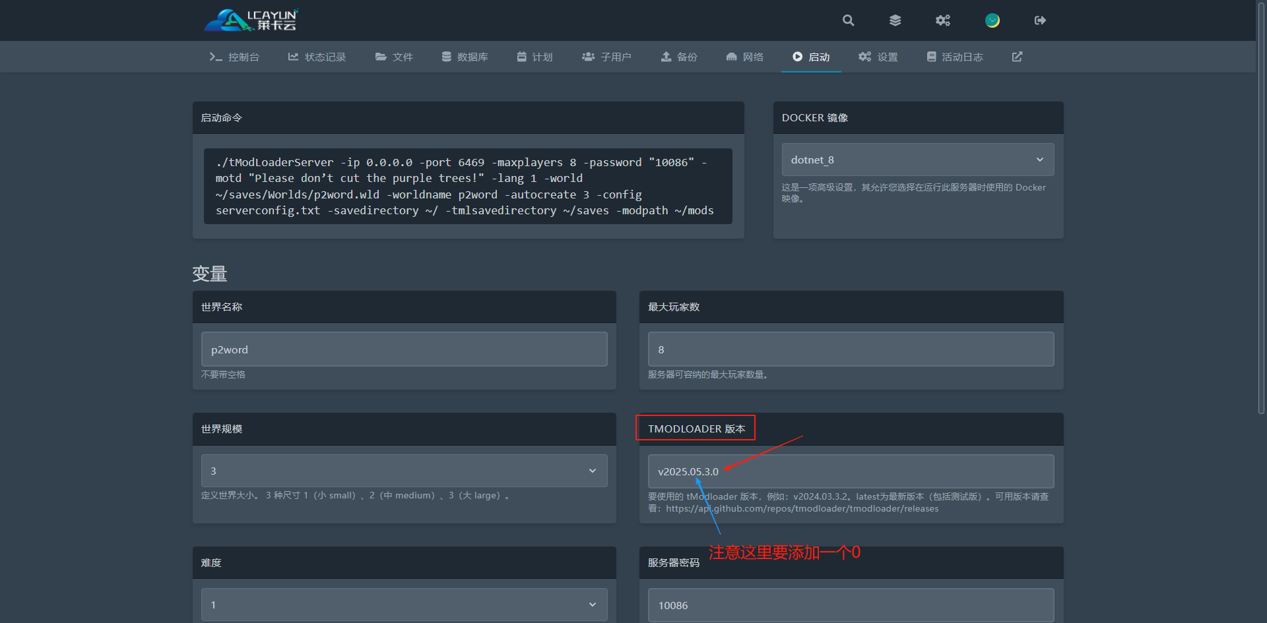Click the gears icon beside 设置
The width and height of the screenshot is (1267, 623).
(x=864, y=57)
